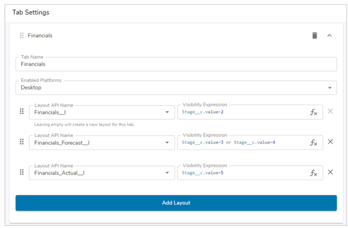The width and height of the screenshot is (348, 228).
Task: Delete the Financials tab with trash icon
Action: [314, 35]
